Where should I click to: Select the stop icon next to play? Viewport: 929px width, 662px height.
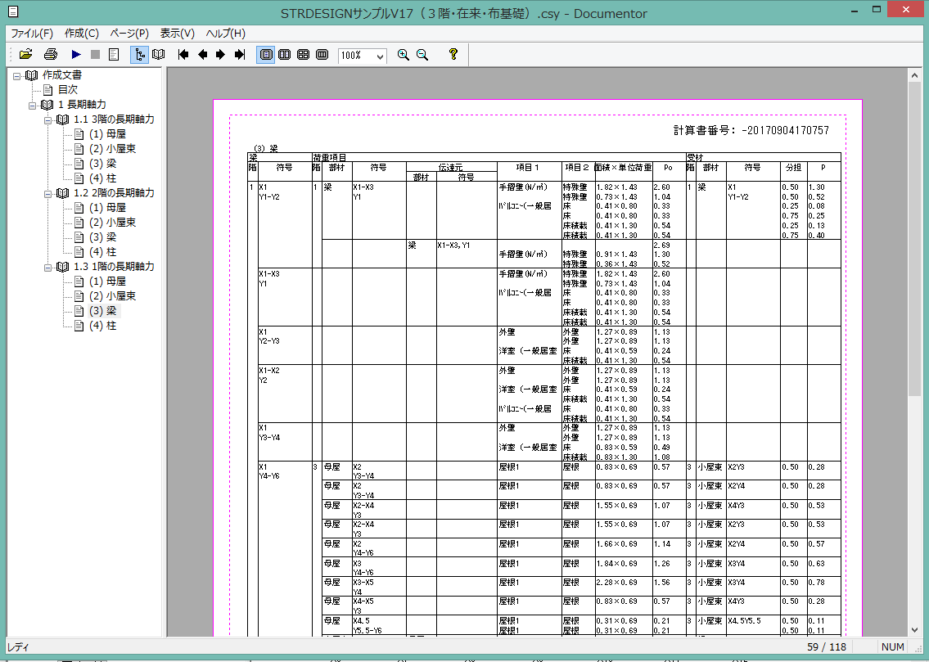94,55
